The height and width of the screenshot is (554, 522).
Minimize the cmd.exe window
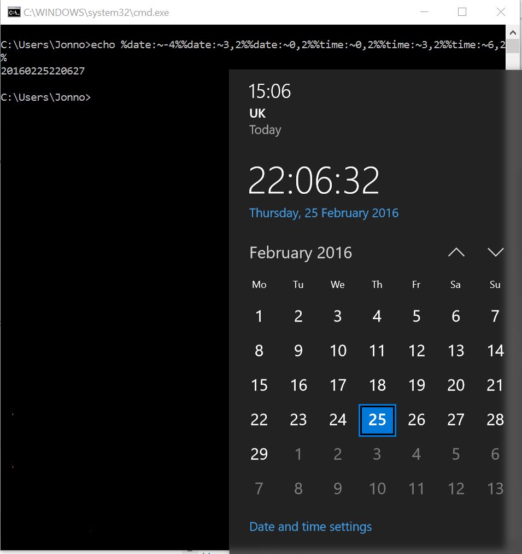click(x=425, y=12)
